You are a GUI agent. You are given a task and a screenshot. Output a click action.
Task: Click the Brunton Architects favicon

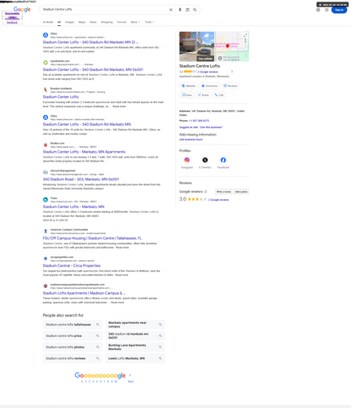click(x=46, y=90)
